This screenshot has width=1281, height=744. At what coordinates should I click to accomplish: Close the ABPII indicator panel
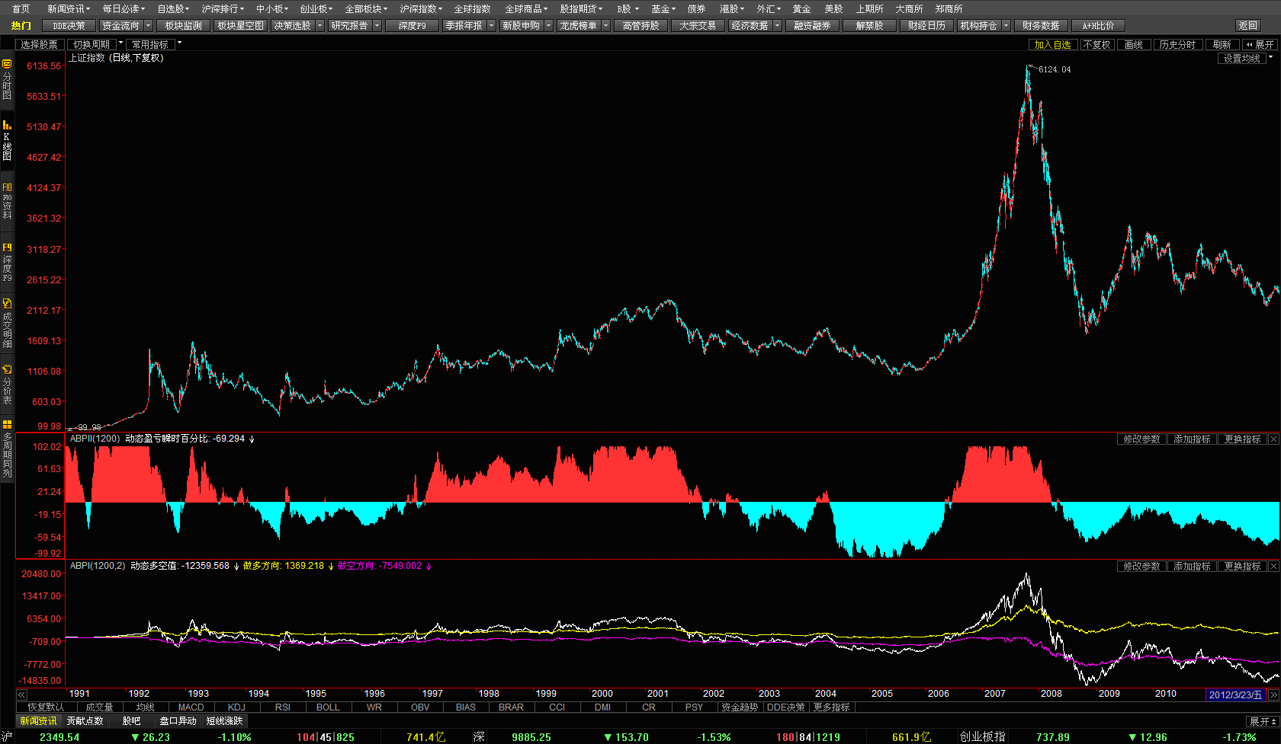click(1273, 439)
